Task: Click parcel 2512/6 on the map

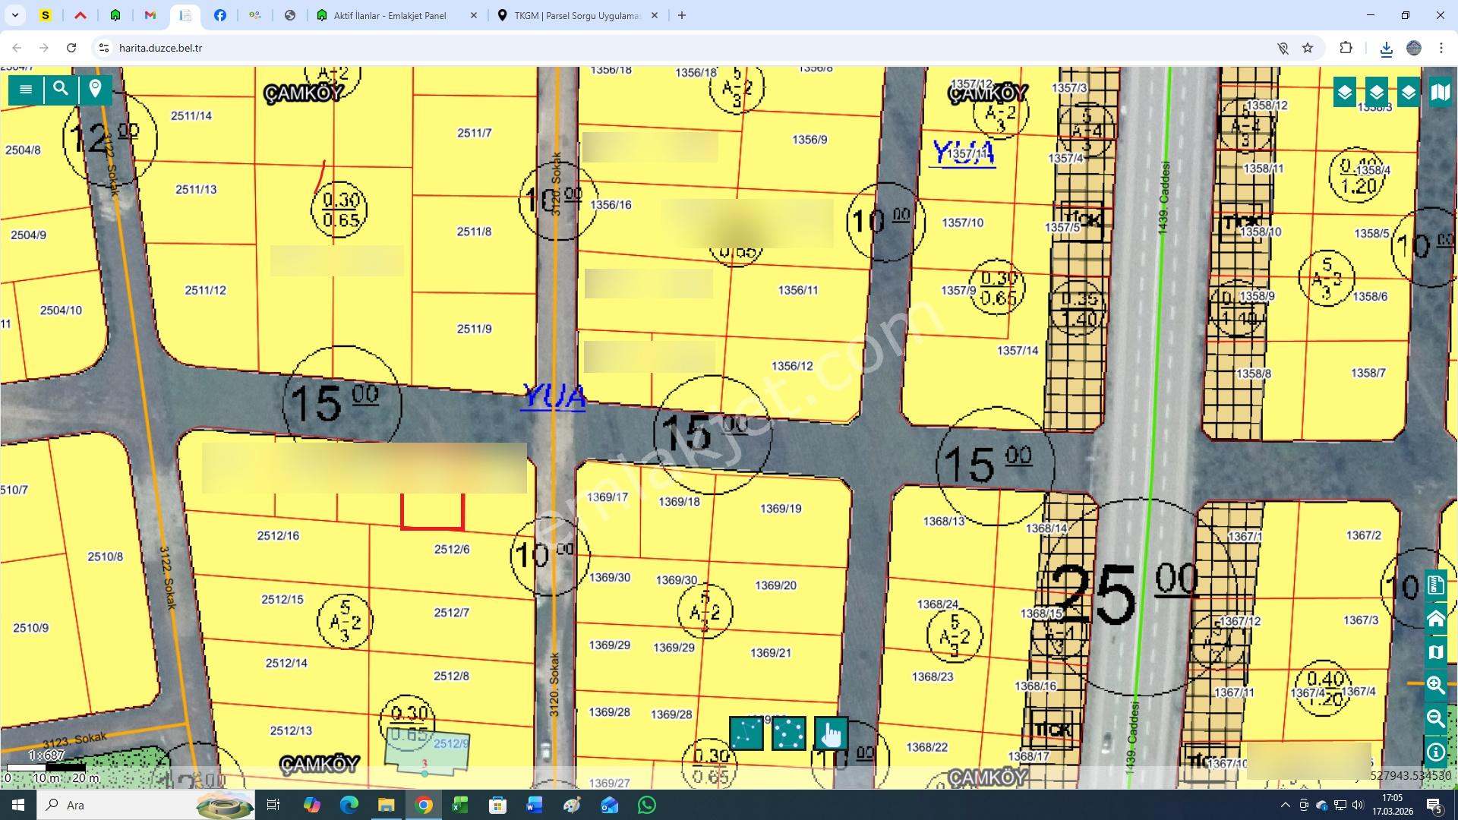Action: [452, 549]
